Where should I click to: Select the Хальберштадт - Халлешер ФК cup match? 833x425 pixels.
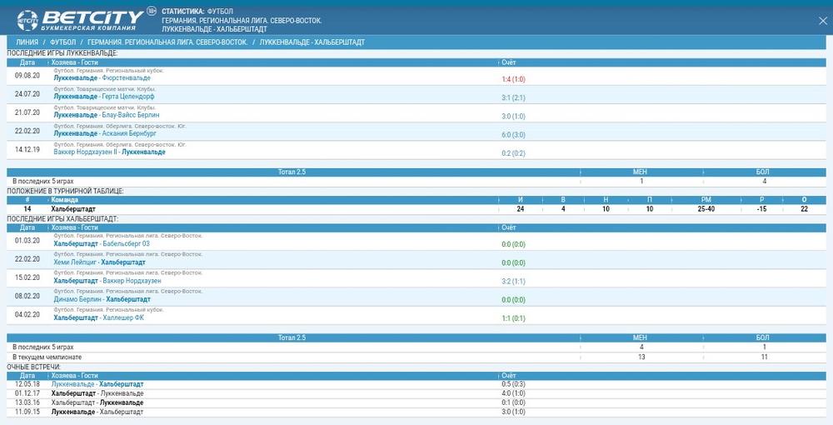point(98,317)
